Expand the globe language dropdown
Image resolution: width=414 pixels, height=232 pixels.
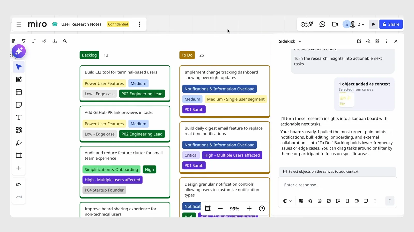(x=287, y=201)
